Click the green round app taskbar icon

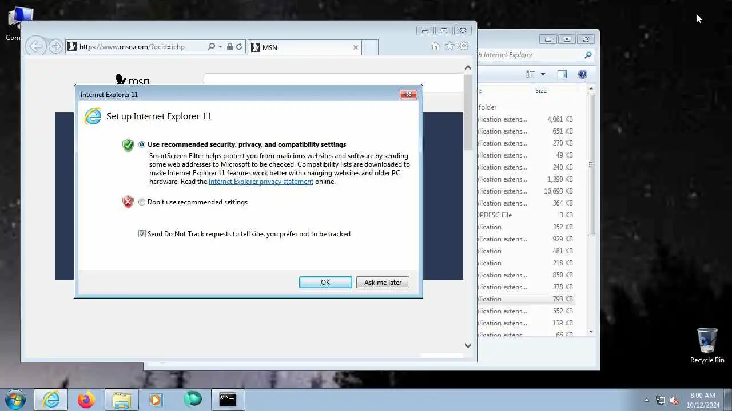click(192, 400)
